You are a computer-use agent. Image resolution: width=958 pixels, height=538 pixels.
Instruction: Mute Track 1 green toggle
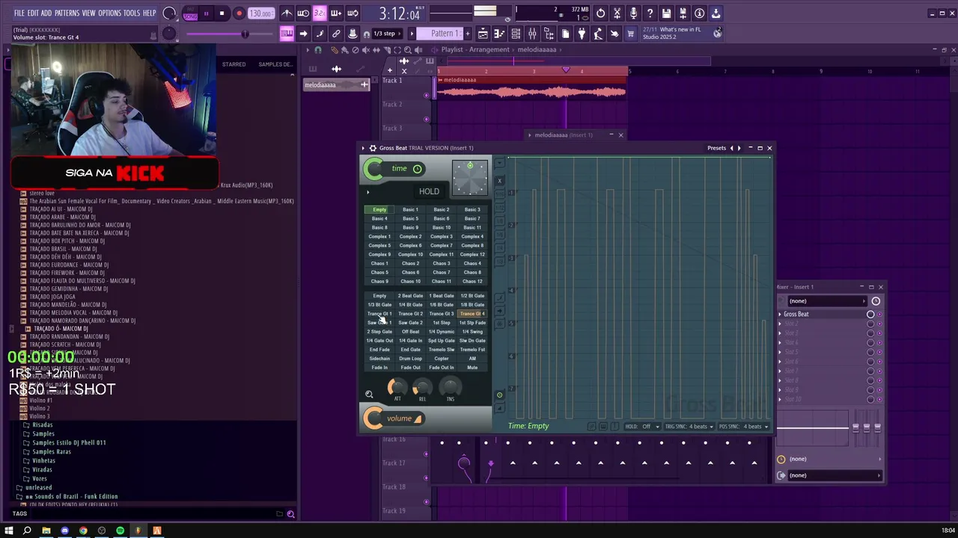pyautogui.click(x=427, y=95)
